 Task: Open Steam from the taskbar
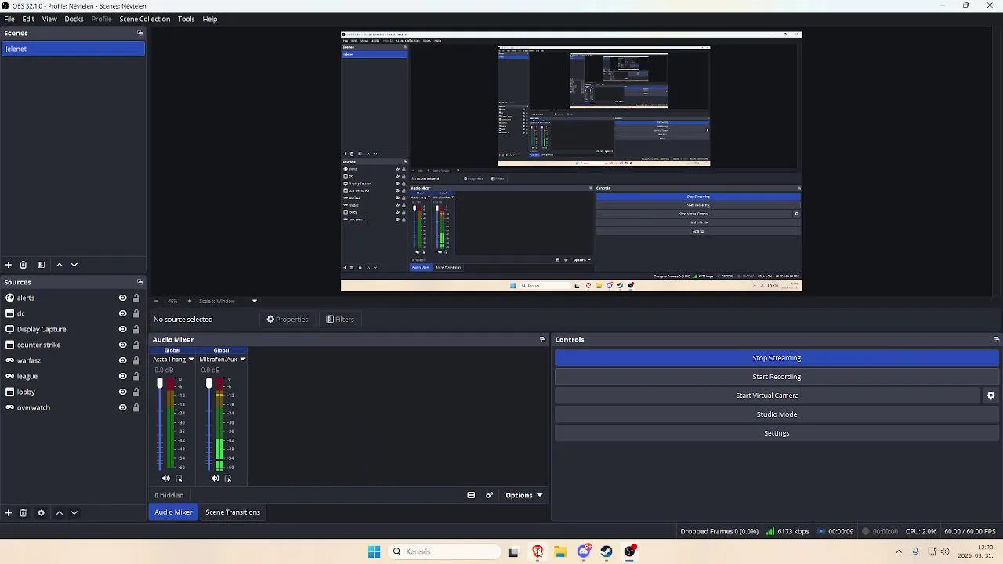click(x=607, y=551)
